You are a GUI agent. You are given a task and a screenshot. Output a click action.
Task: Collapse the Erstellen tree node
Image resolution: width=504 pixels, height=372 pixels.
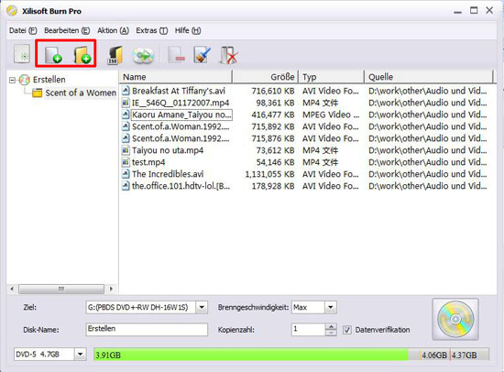12,80
